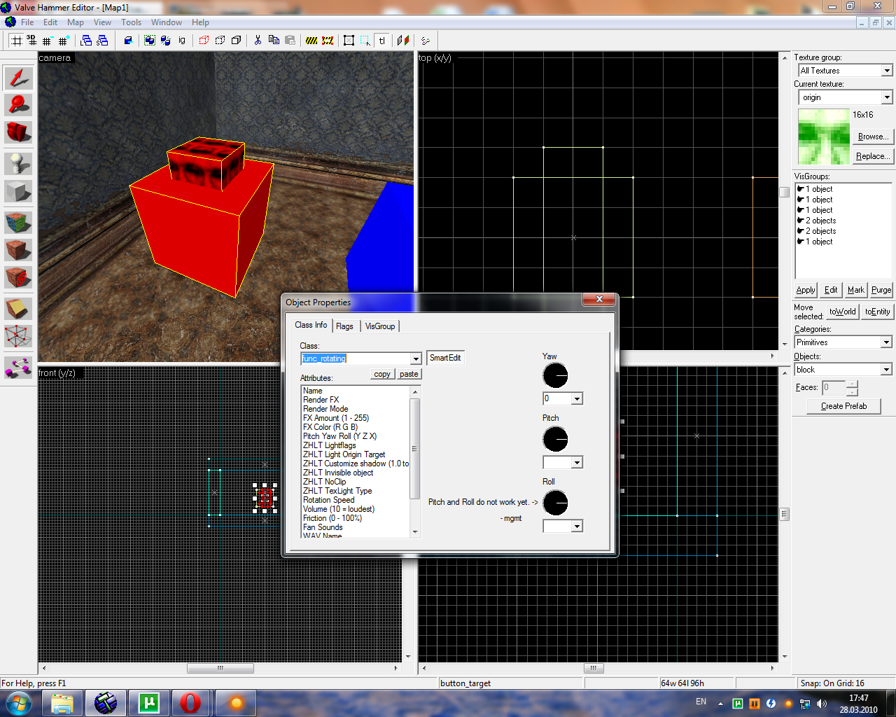Pick the Entity (lightbulb) tool
896x717 pixels.
(18, 164)
